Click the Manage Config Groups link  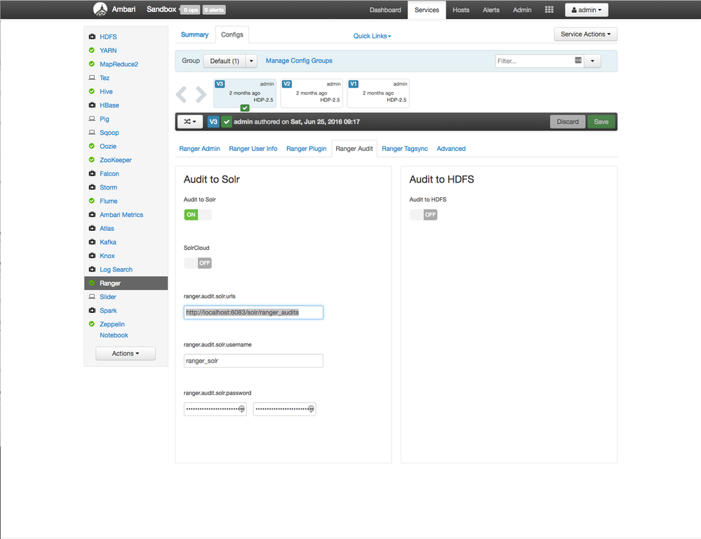(x=299, y=61)
